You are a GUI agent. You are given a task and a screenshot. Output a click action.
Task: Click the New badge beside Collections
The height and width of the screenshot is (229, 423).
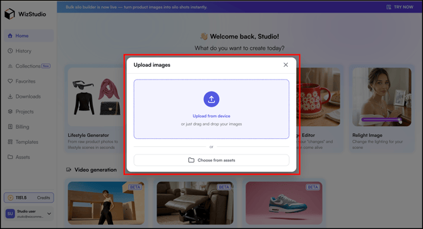point(46,66)
